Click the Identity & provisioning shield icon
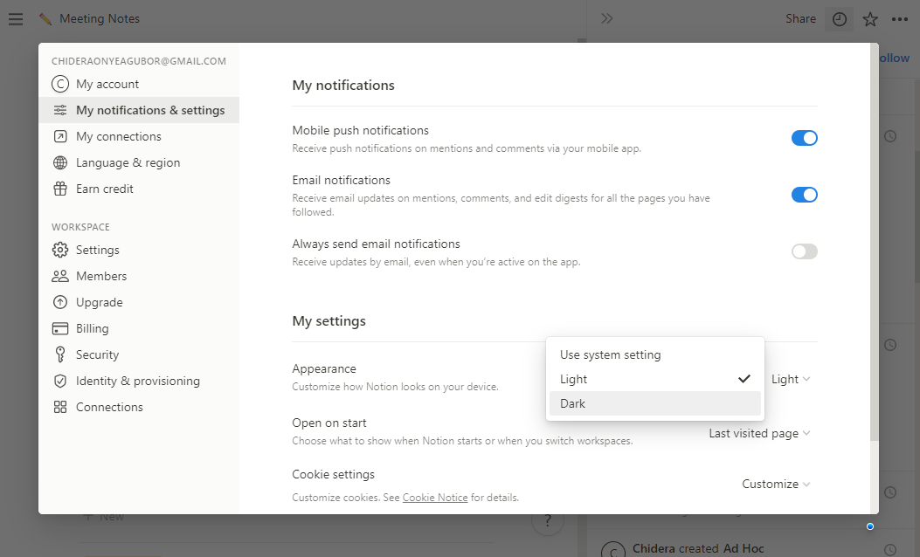The width and height of the screenshot is (920, 557). [59, 382]
